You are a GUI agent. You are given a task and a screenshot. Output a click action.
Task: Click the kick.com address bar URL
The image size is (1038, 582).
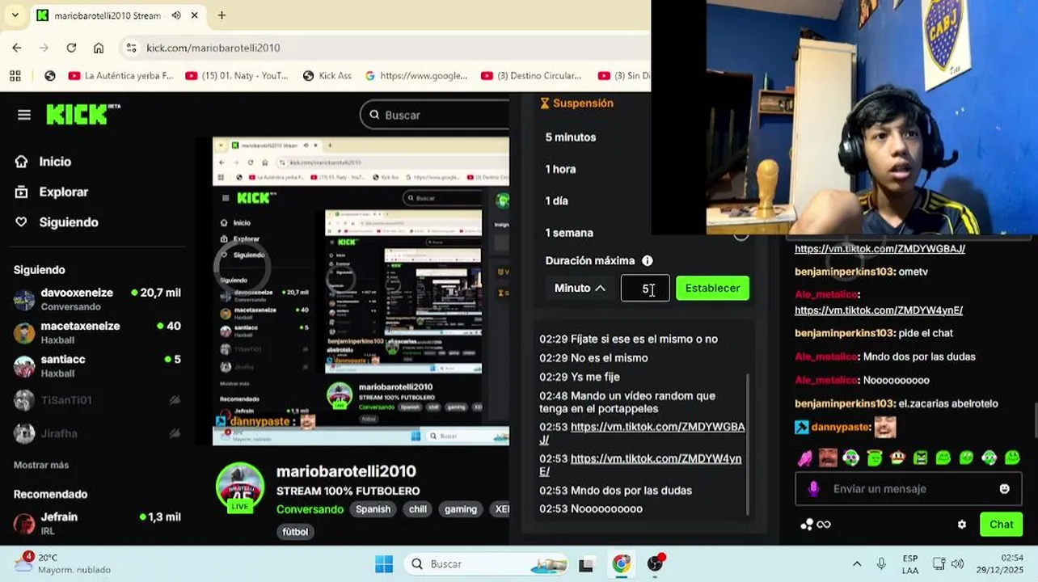click(213, 48)
